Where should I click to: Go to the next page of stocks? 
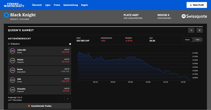click(x=68, y=99)
